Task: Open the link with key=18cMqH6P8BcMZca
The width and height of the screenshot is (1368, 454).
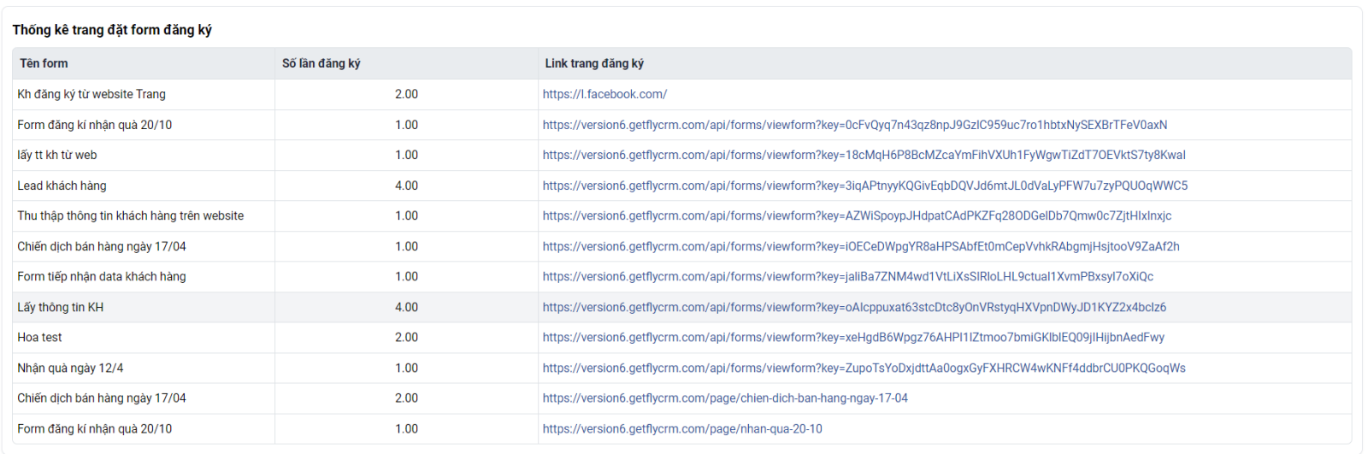Action: (x=864, y=155)
